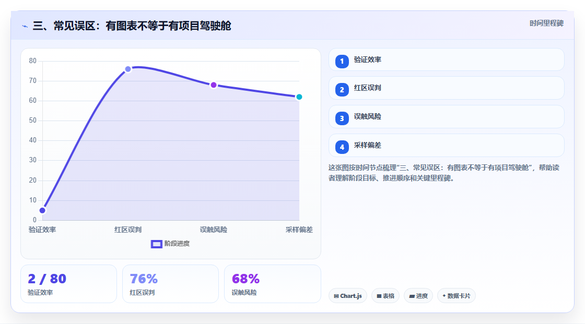Click the cyan 采样偏差 data point
The height and width of the screenshot is (324, 585).
(299, 97)
